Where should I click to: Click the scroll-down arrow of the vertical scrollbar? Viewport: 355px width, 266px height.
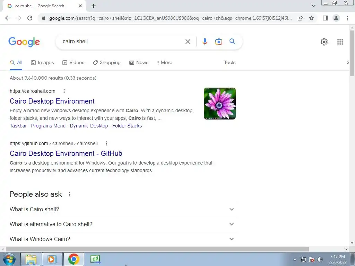(352, 243)
